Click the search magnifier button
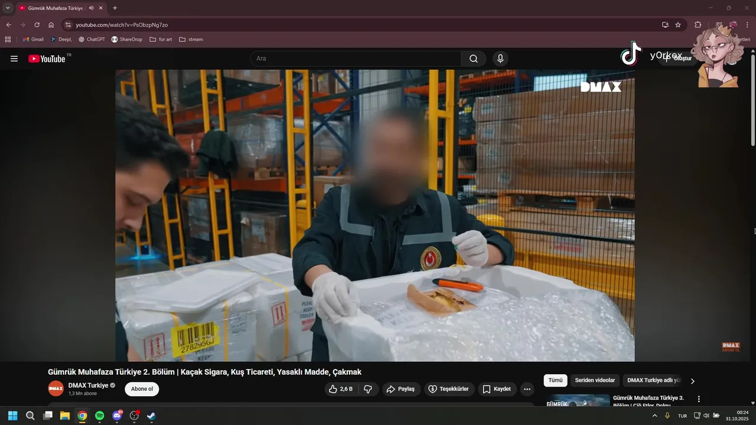This screenshot has width=756, height=425. 474,58
